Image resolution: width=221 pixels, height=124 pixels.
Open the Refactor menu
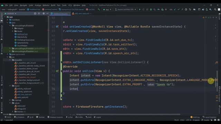(x=46, y=5)
